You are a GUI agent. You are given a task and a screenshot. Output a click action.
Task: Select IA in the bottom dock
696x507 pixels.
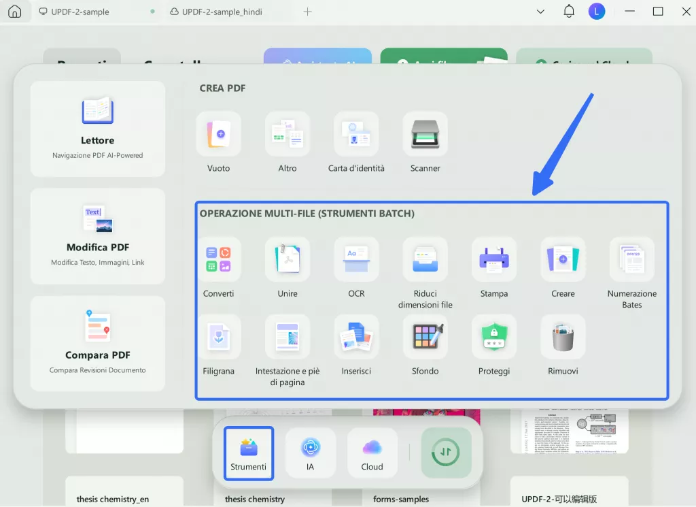click(x=310, y=453)
